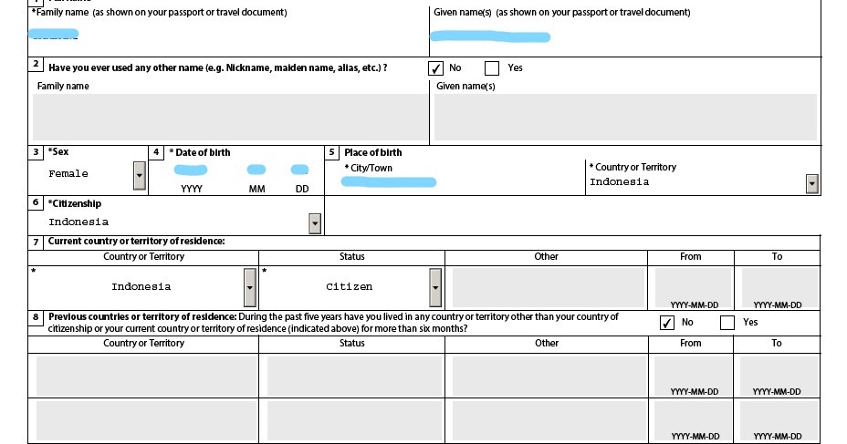
Task: Click the current residence Other field
Action: (x=549, y=287)
